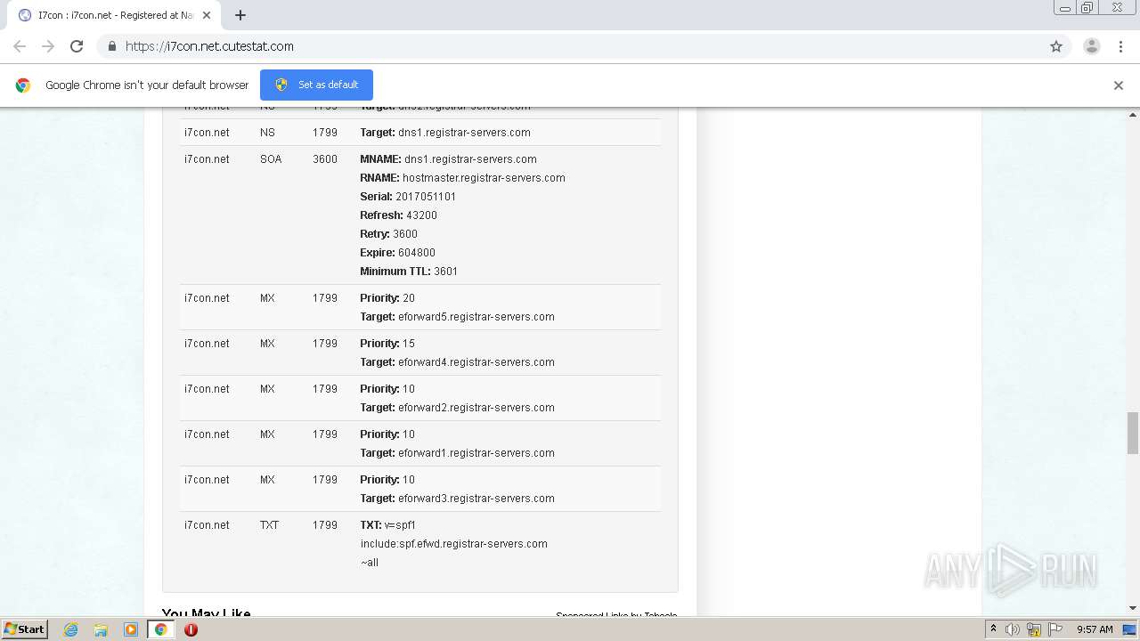
Task: Reload the current page
Action: point(77,46)
